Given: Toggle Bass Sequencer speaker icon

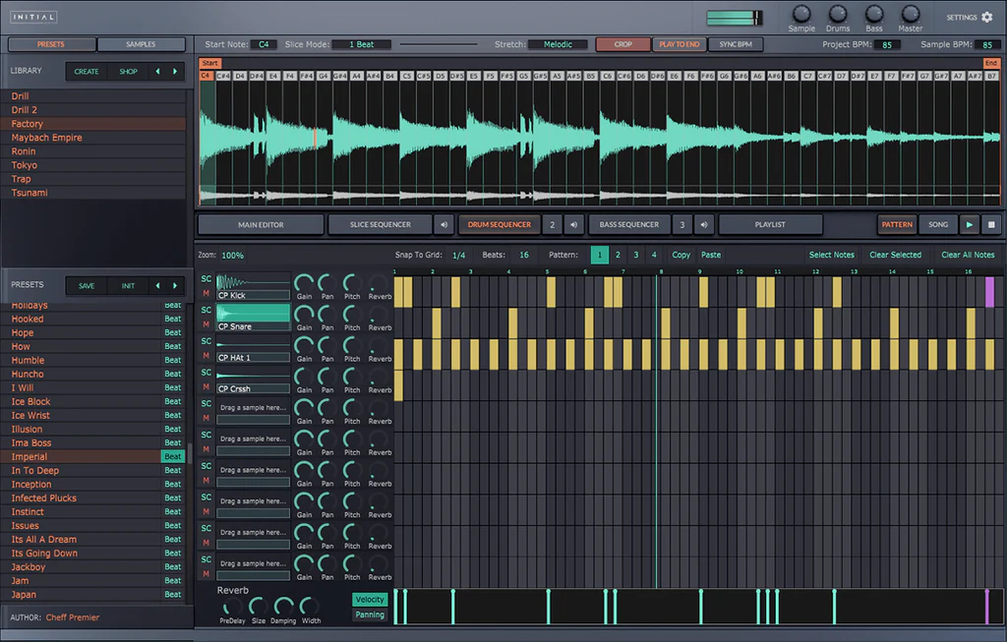Looking at the screenshot, I should (x=704, y=225).
